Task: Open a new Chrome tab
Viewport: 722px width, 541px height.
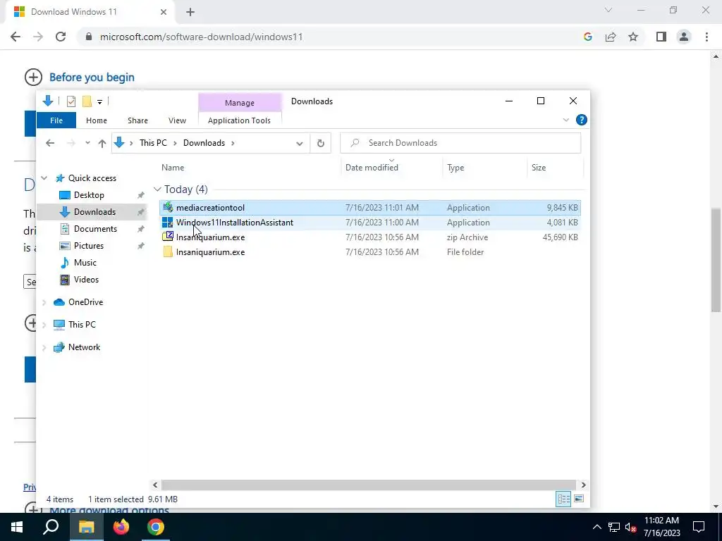Action: 190,12
